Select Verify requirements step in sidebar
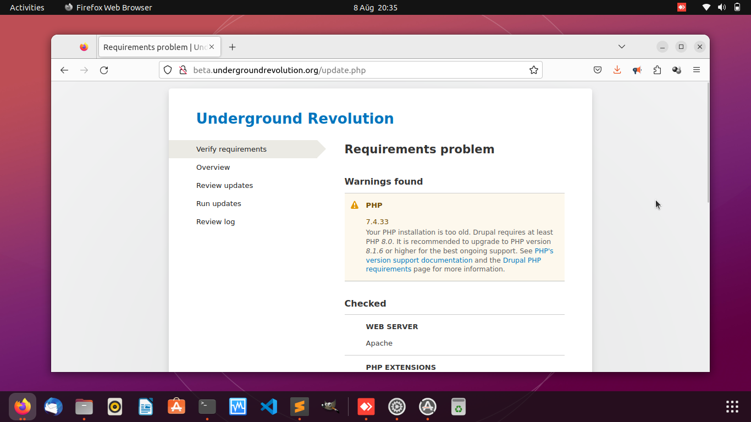 [231, 149]
